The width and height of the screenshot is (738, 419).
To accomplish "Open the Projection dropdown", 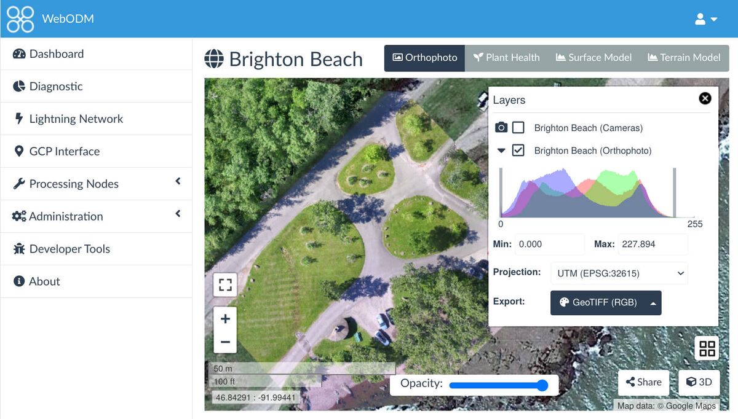I will coord(619,273).
